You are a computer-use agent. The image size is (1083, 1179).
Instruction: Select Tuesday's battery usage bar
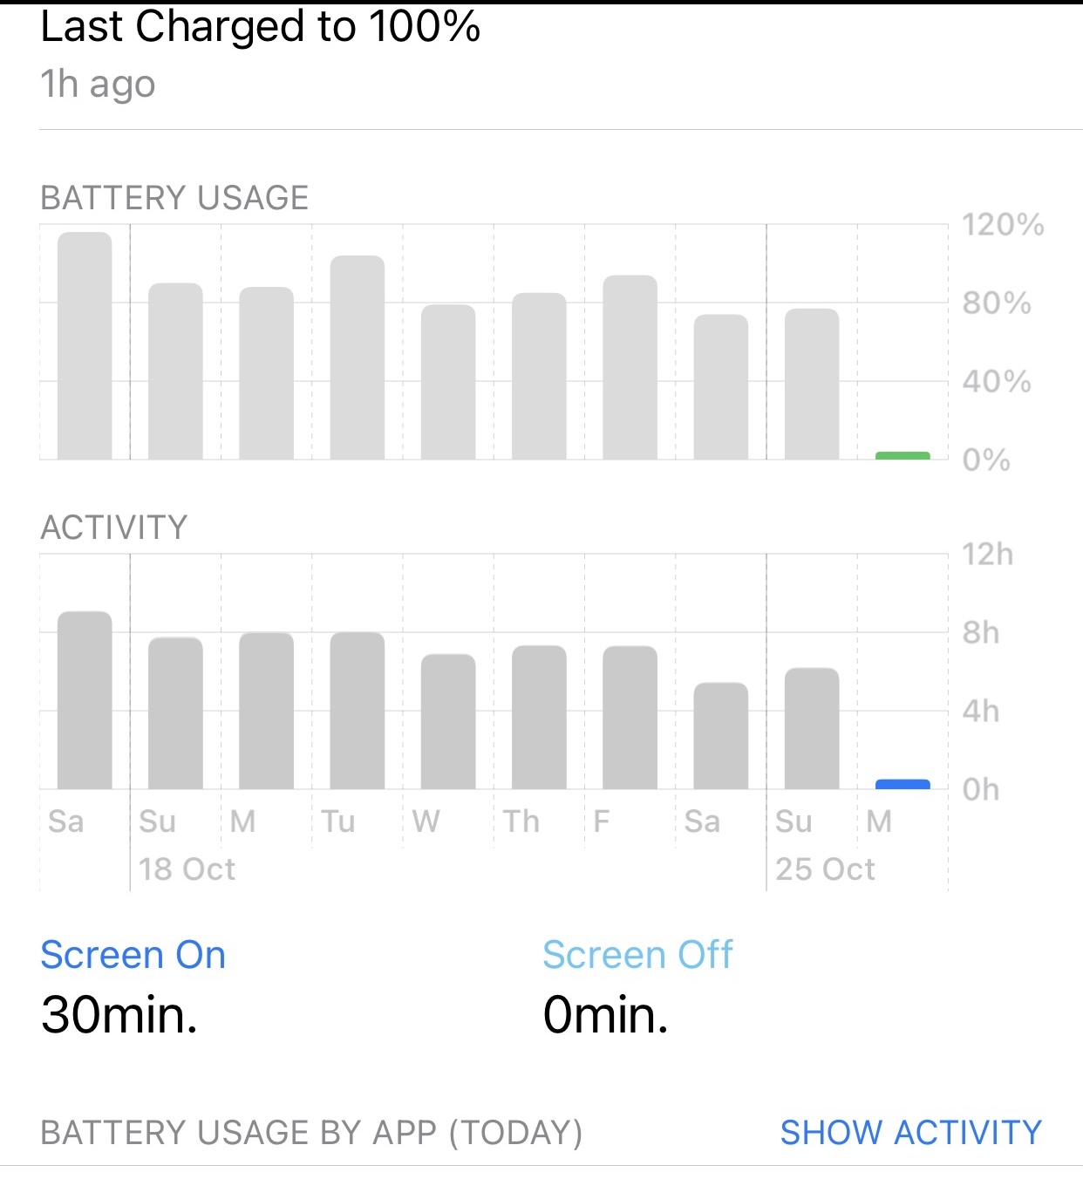(358, 358)
